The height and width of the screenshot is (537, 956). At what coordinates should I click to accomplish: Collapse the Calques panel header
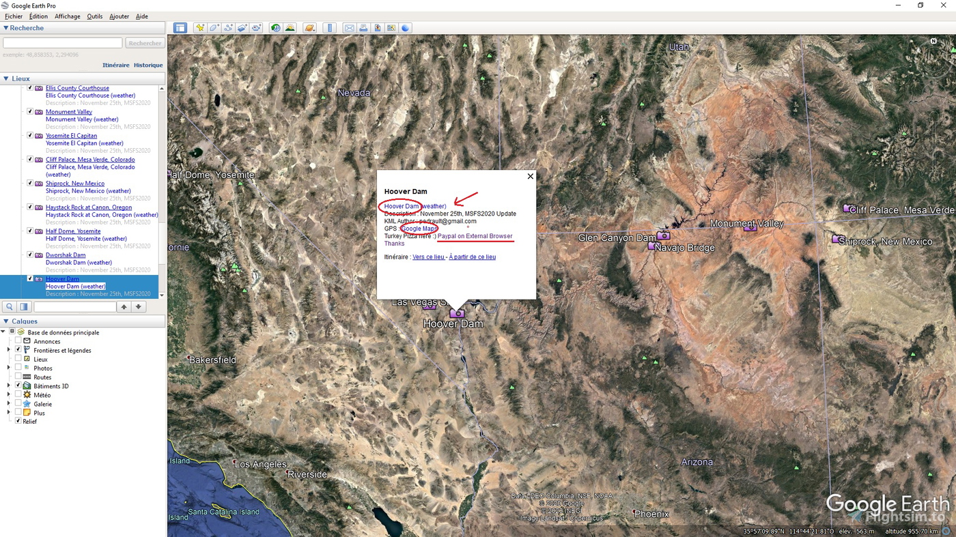coord(7,321)
